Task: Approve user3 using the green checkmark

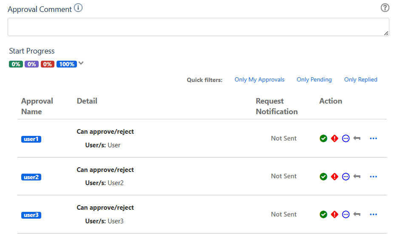Action: click(323, 214)
